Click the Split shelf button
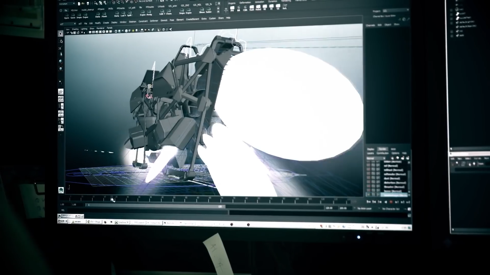The width and height of the screenshot is (490, 275). pos(130,14)
